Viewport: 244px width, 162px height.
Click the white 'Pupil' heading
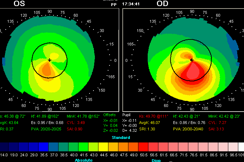point(126,115)
